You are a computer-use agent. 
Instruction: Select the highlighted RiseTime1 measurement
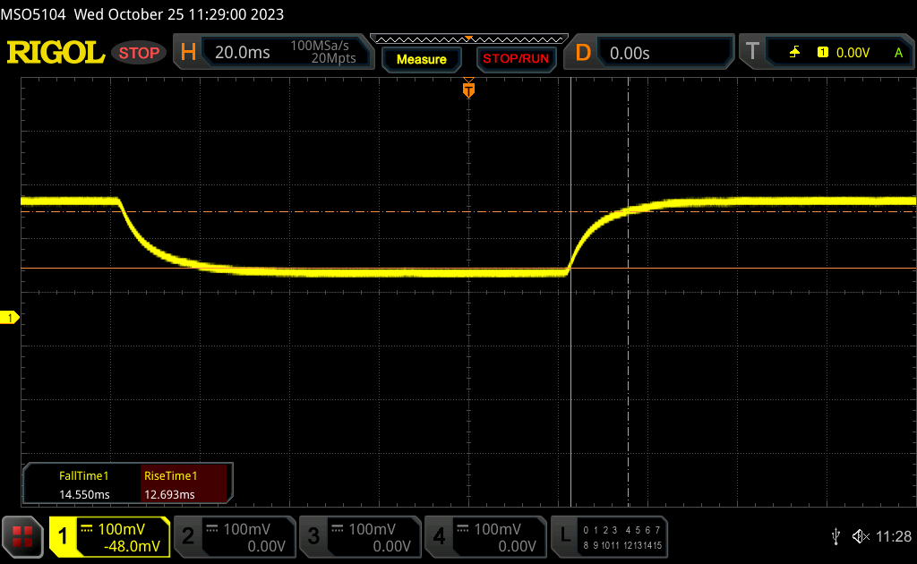(x=183, y=484)
